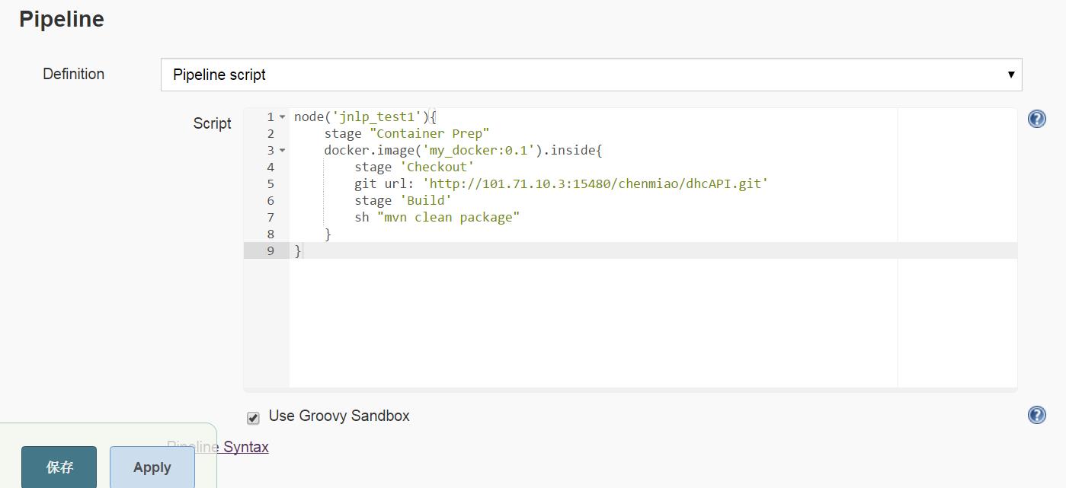Click the stage 'Checkout' line
The width and height of the screenshot is (1066, 488).
point(415,167)
